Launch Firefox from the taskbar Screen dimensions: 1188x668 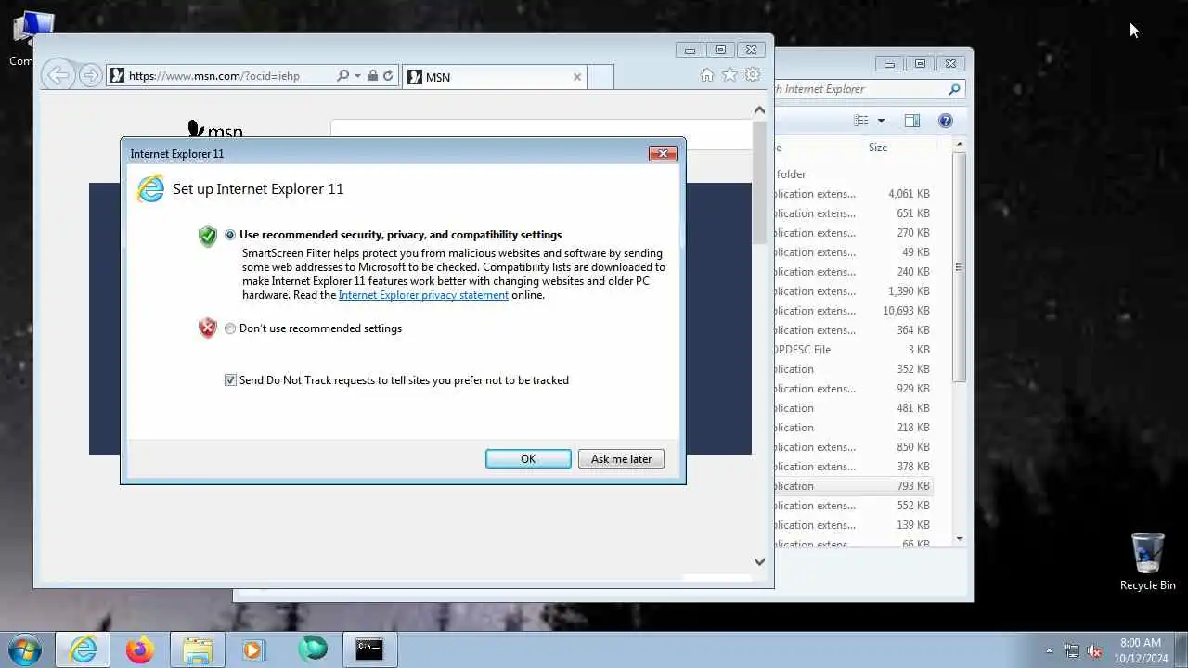[x=140, y=649]
